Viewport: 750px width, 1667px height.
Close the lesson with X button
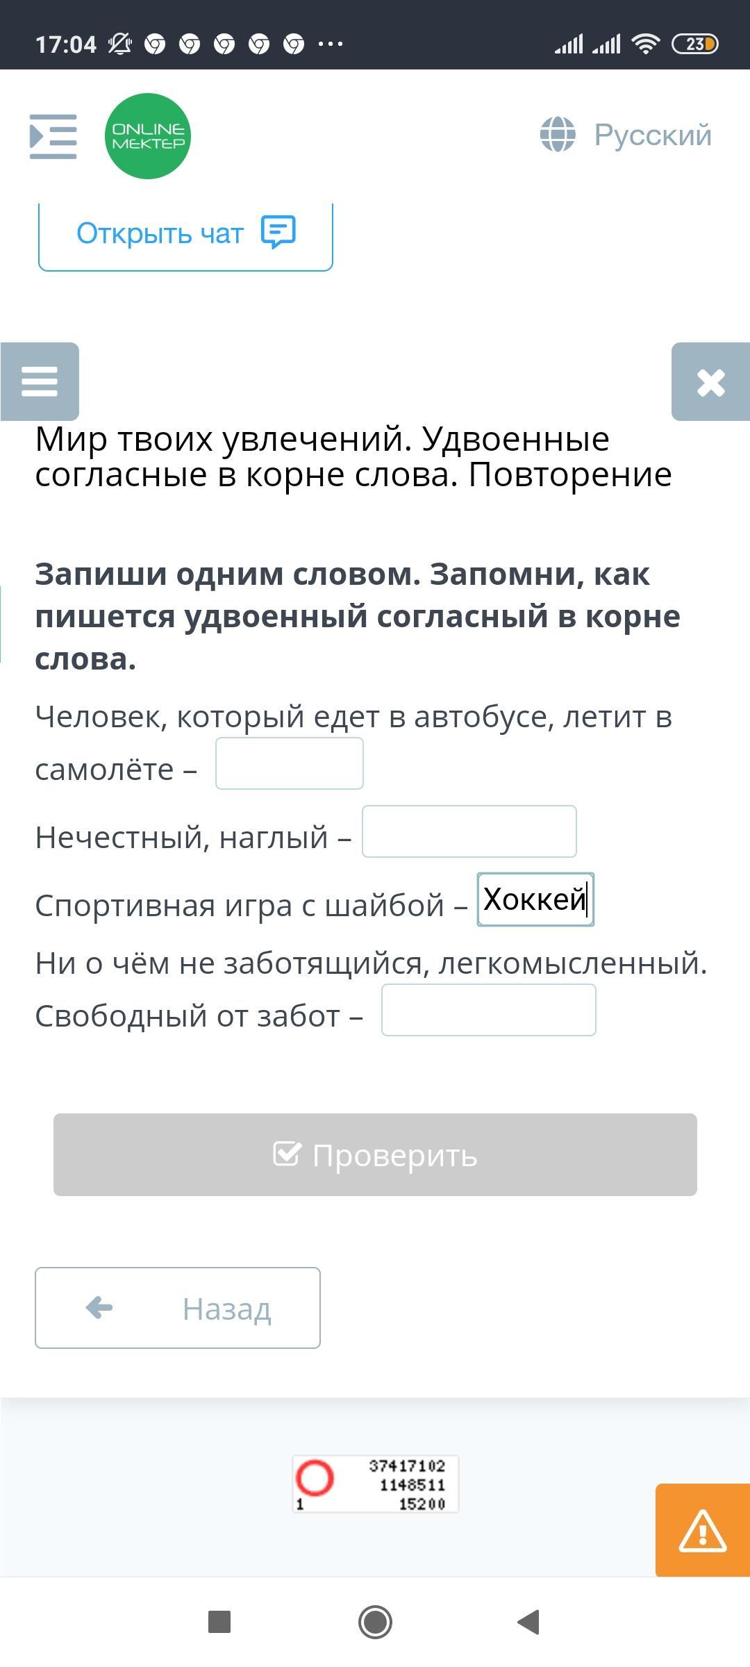pos(710,382)
